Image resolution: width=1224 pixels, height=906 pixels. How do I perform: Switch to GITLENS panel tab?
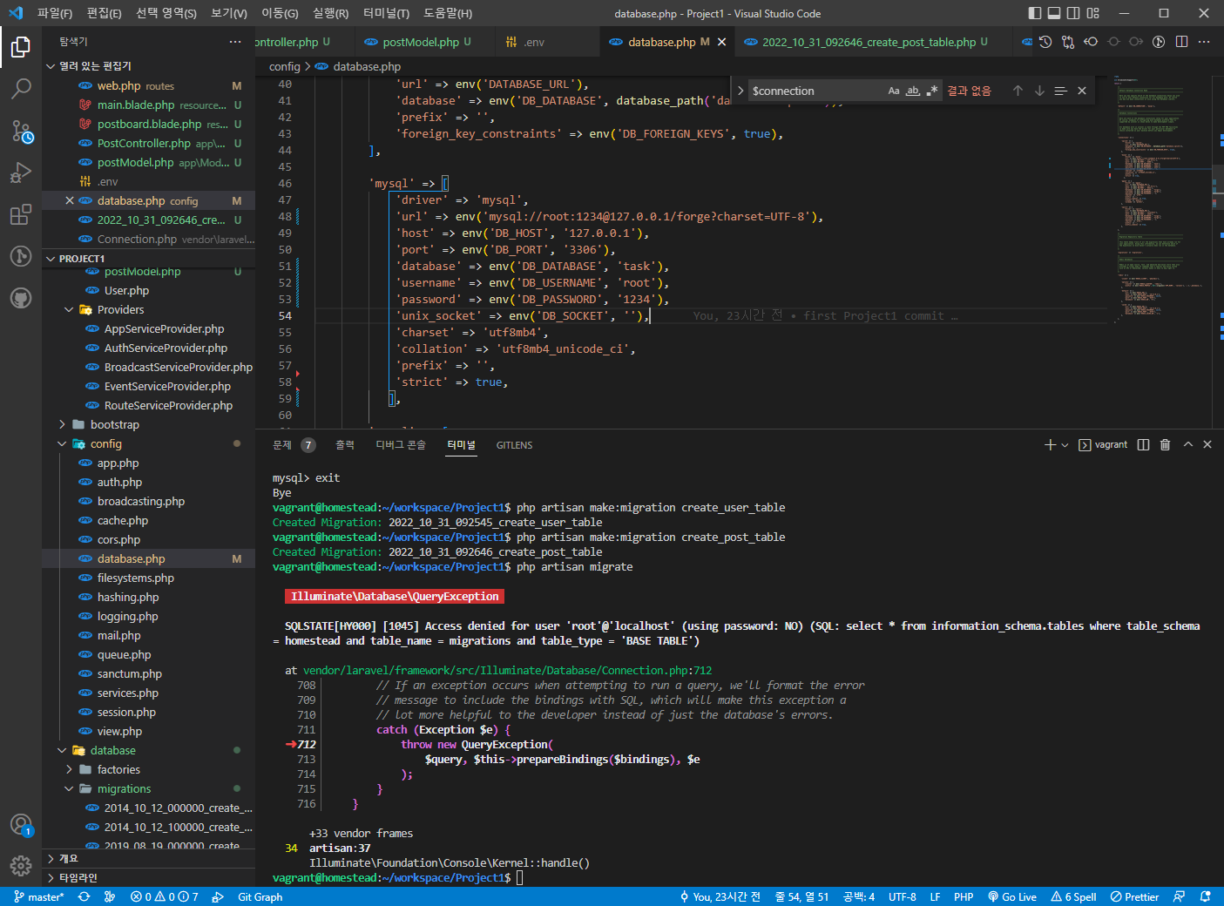(514, 445)
